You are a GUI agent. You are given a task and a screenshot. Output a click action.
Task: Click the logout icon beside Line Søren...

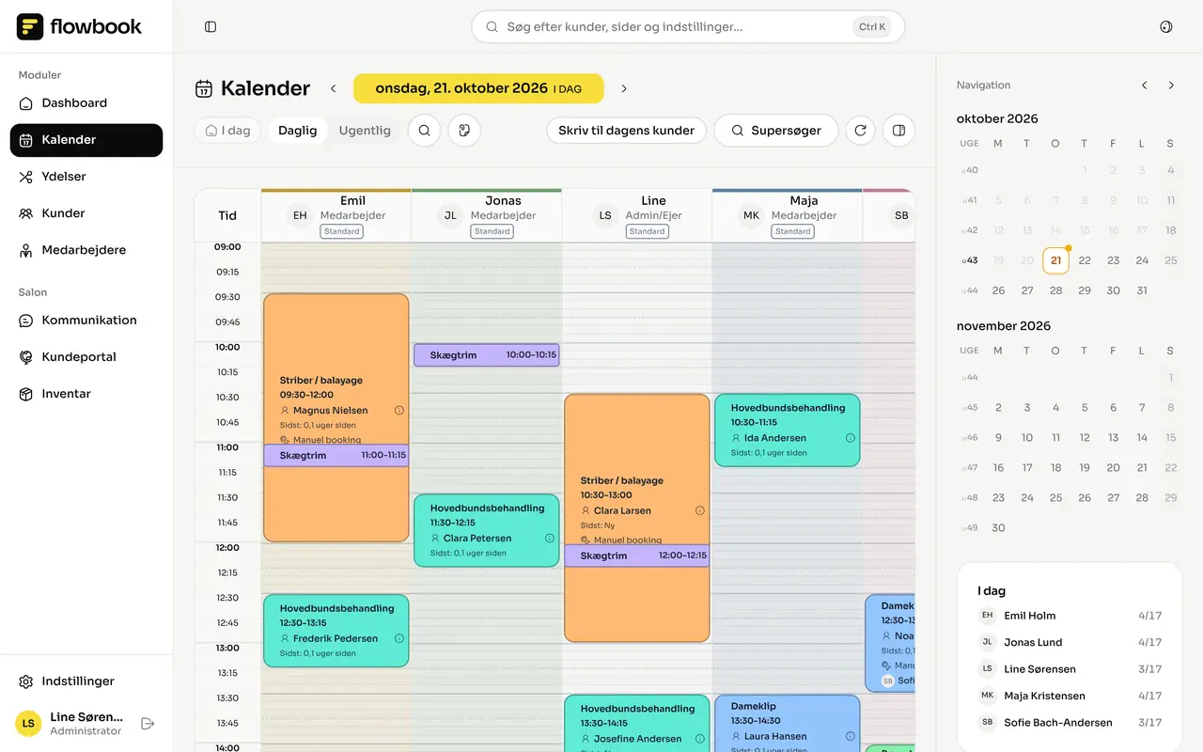(x=148, y=724)
